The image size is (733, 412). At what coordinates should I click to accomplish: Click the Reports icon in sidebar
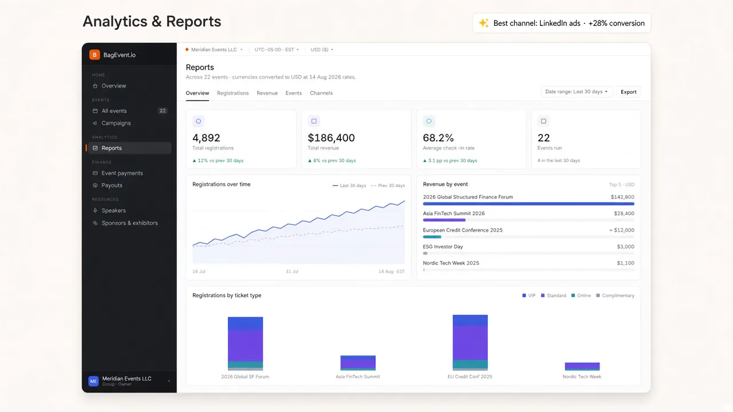[95, 148]
